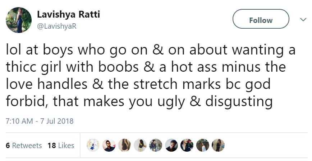Click the Follow button
This screenshot has height=161, width=312.
[261, 19]
